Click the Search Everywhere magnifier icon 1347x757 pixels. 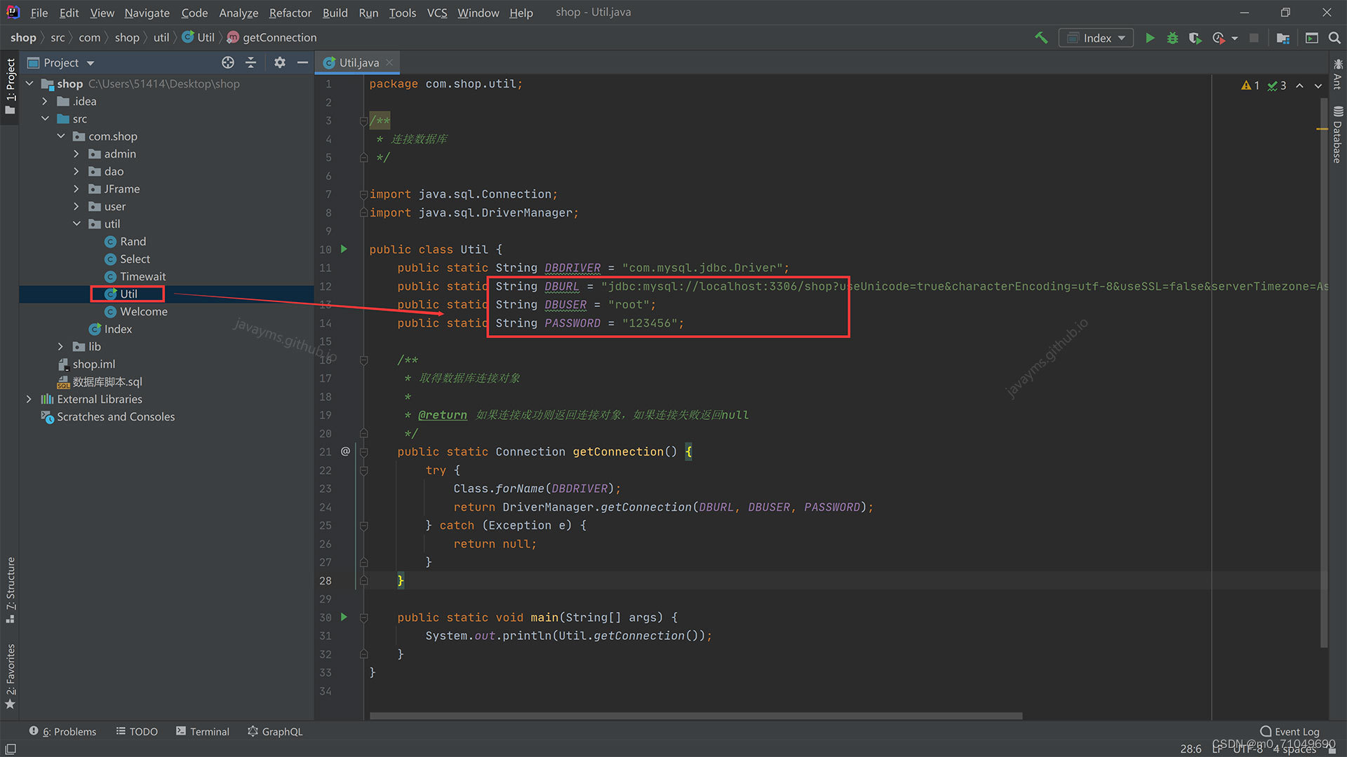point(1334,38)
